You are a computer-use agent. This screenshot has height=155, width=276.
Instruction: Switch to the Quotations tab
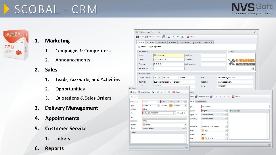pyautogui.click(x=197, y=42)
